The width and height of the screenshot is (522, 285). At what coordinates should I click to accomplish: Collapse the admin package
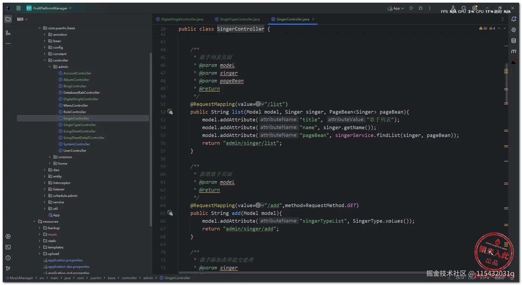click(50, 67)
